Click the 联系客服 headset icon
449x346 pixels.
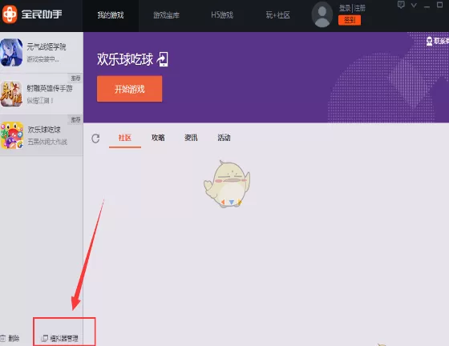coord(429,41)
